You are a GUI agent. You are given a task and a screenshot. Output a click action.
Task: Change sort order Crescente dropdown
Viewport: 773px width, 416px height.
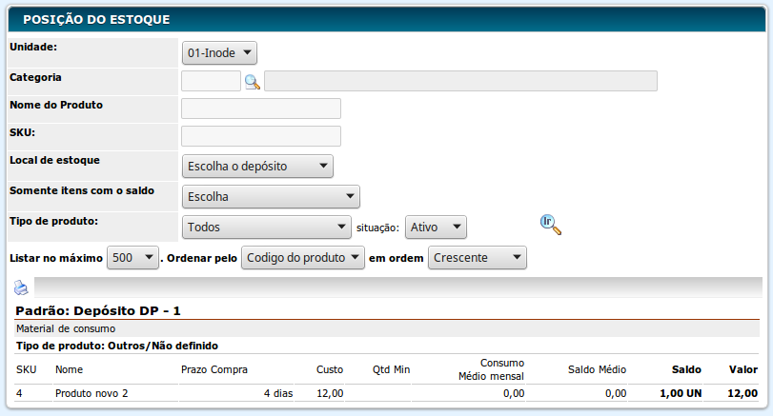point(477,258)
